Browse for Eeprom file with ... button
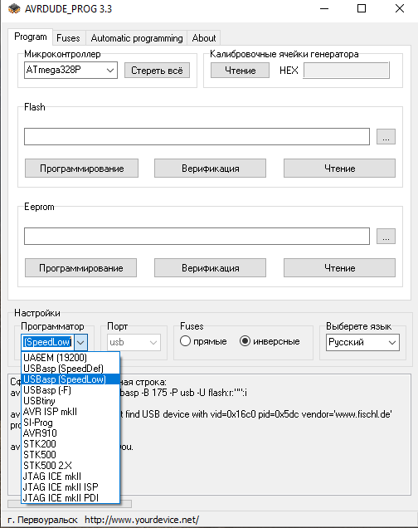Image resolution: width=418 pixels, height=528 pixels. click(x=386, y=236)
